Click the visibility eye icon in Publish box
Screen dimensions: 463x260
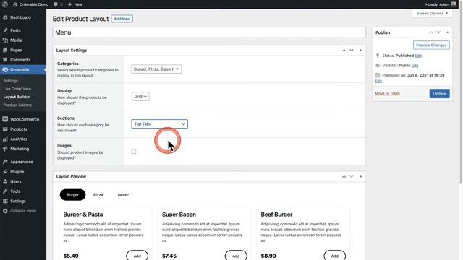[378, 66]
